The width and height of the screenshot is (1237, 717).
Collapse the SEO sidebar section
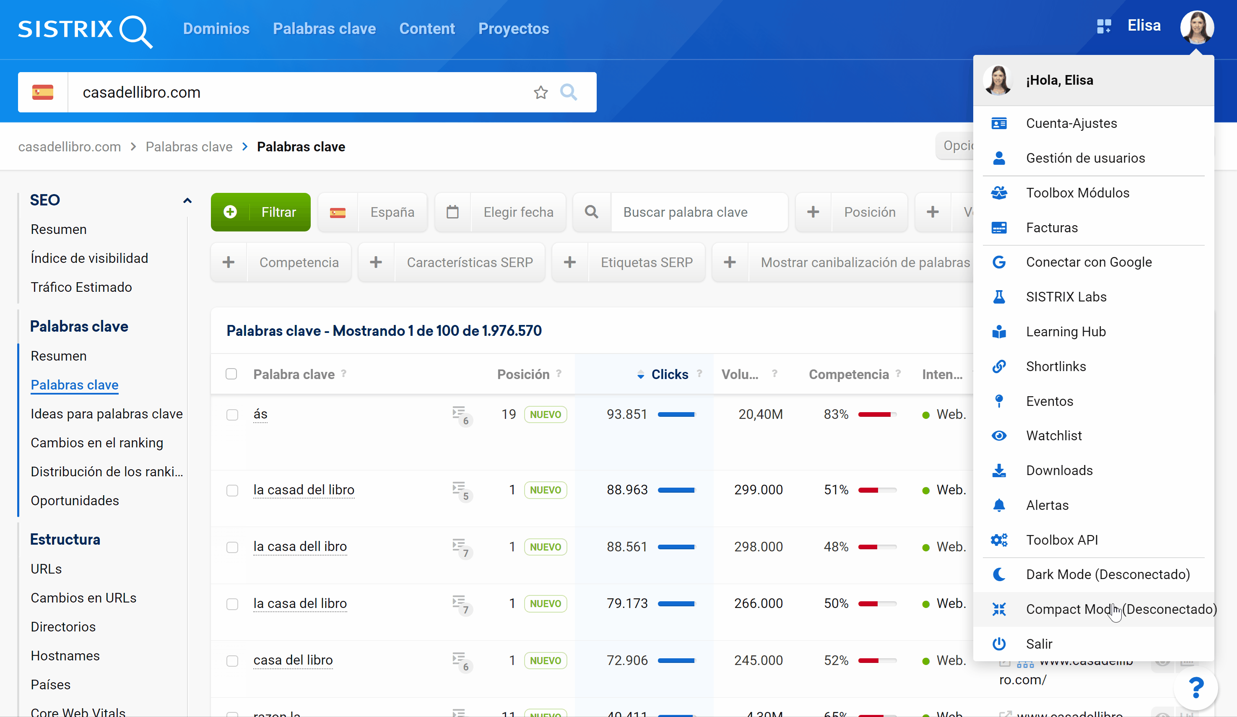tap(187, 200)
